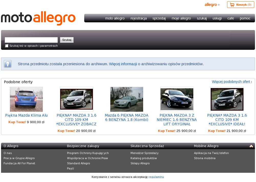
Task: Open O nas footer link
Action: (8, 153)
